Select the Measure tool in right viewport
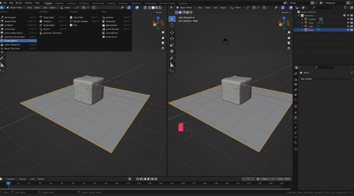 click(x=172, y=65)
